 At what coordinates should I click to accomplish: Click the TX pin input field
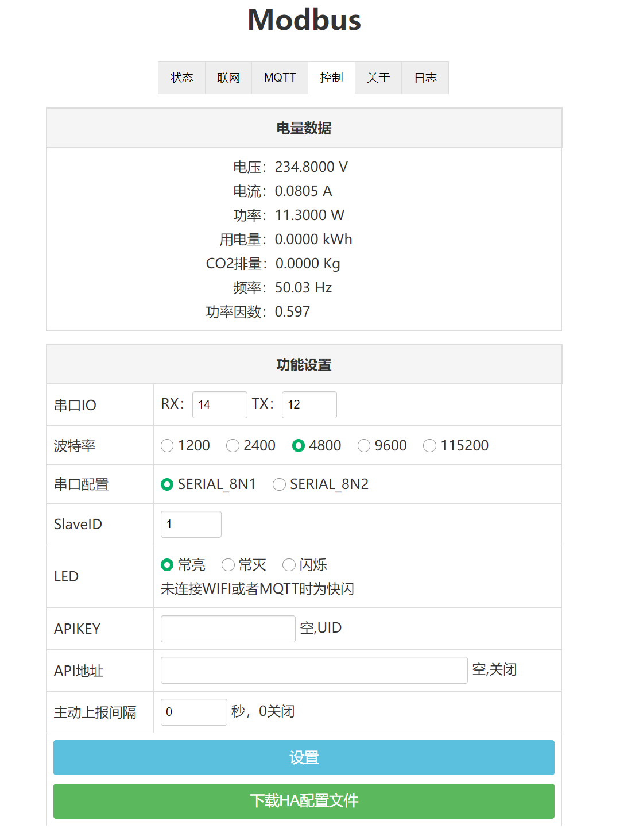[x=309, y=404]
